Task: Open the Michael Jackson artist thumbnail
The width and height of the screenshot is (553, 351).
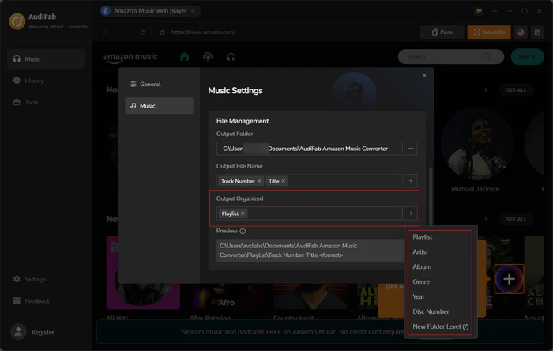Action: pos(477,144)
